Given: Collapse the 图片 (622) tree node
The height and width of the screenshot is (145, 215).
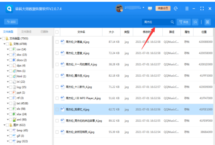Looking at the screenshot, I should point(4,125).
